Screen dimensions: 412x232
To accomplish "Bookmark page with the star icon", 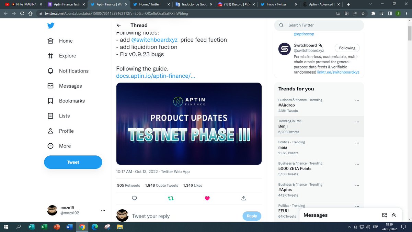I will [364, 14].
